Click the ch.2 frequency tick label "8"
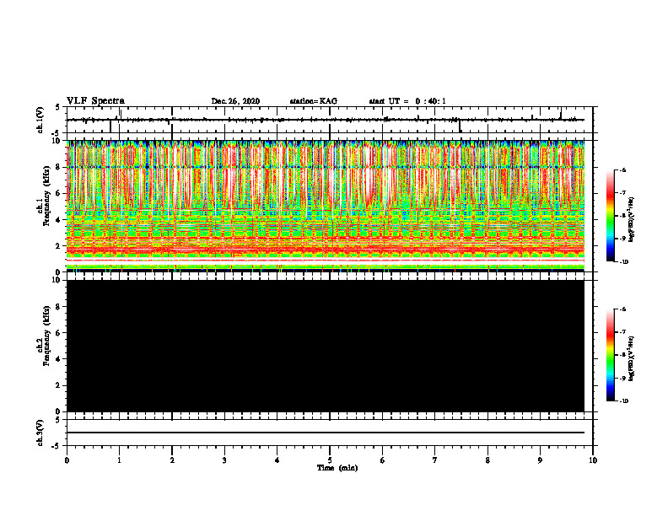The width and height of the screenshot is (668, 516). 59,307
